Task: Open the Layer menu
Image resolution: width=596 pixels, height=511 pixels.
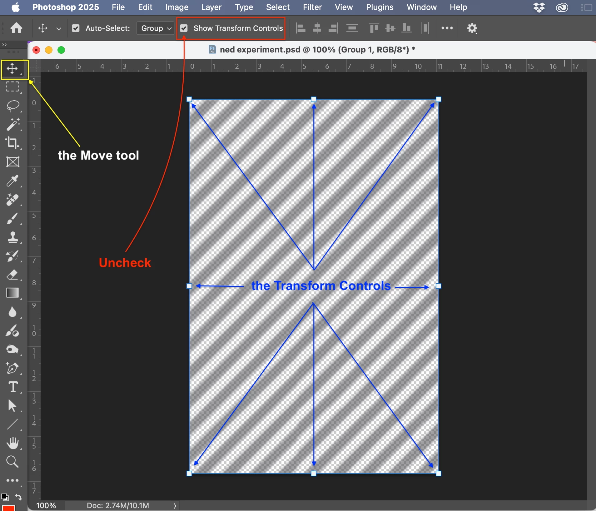Action: click(x=211, y=7)
